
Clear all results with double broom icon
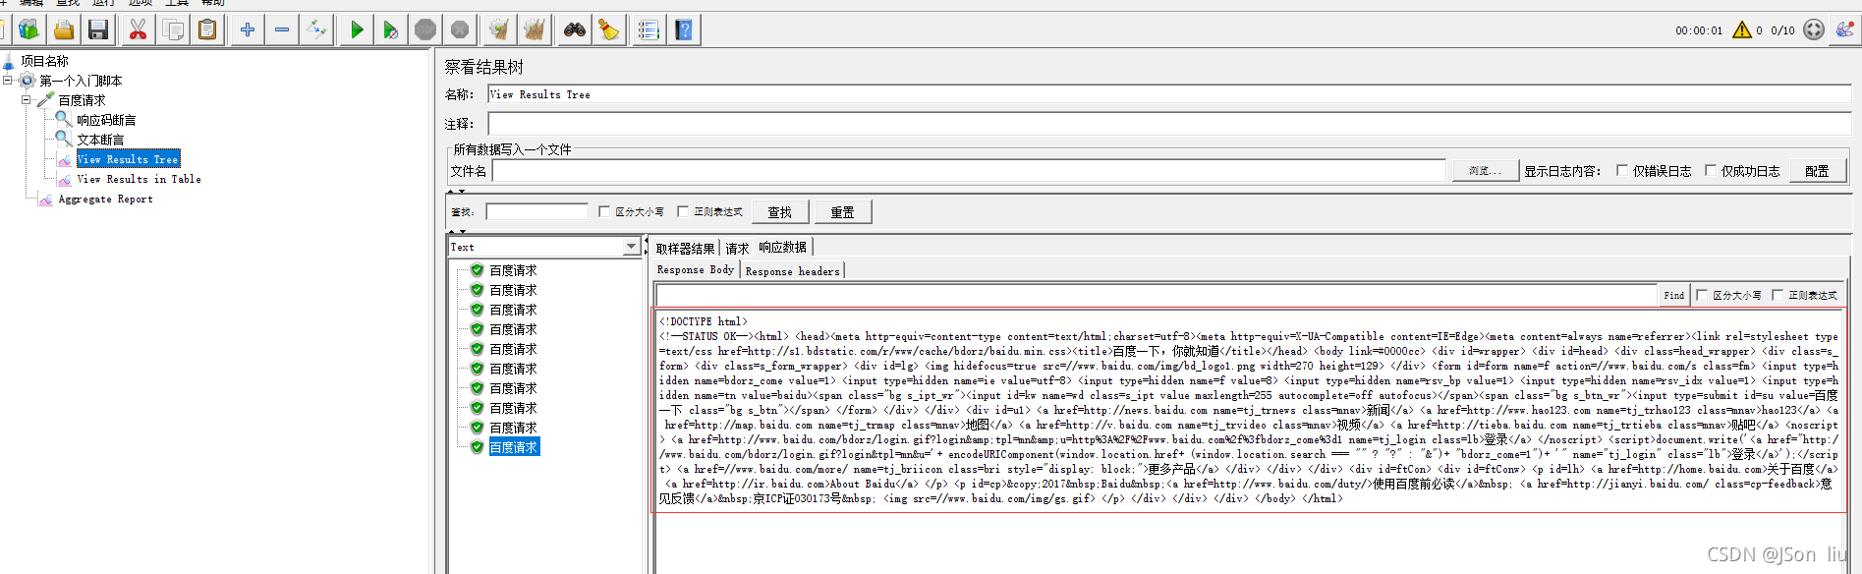[535, 30]
